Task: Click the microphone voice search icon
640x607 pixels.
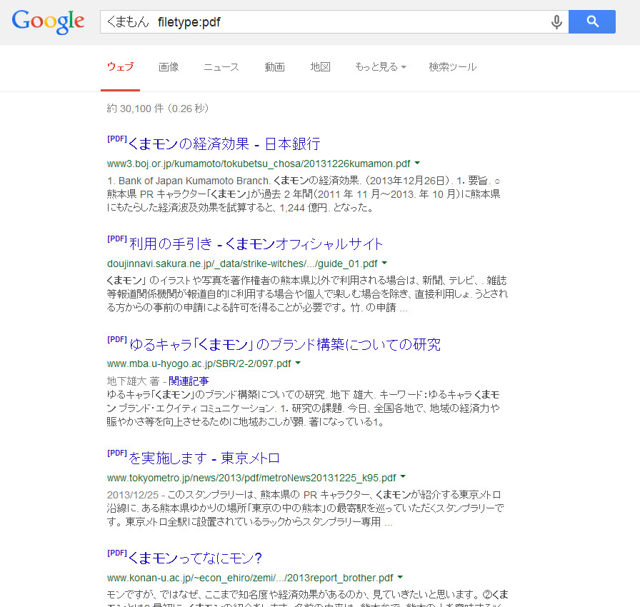Action: pyautogui.click(x=556, y=22)
